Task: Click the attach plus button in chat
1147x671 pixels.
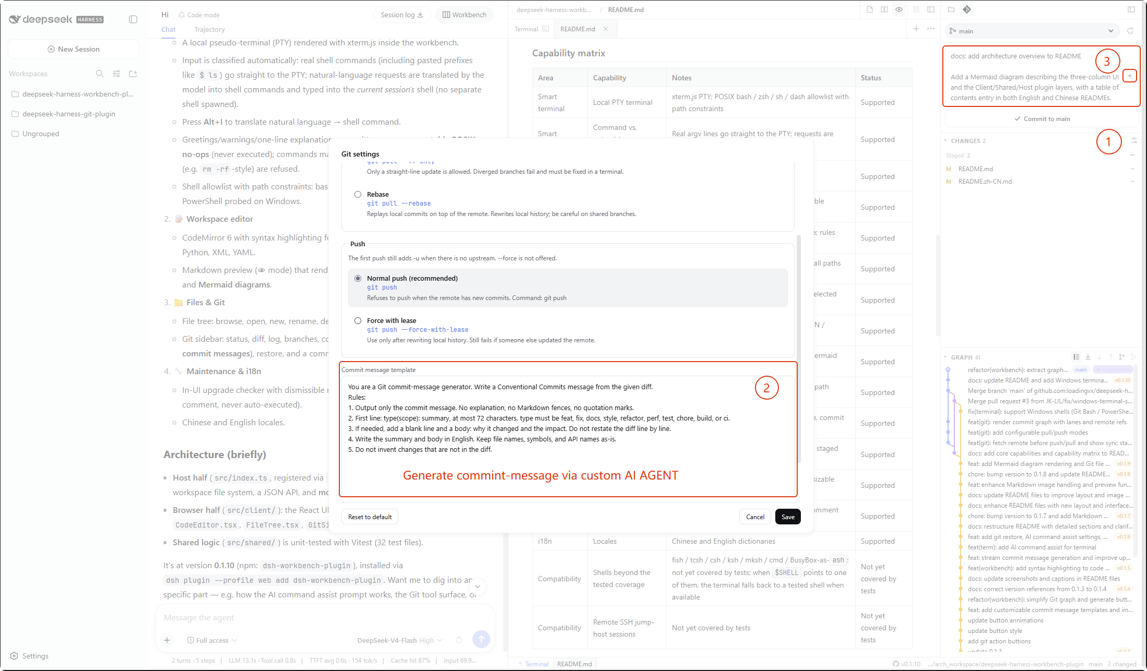Action: coord(167,640)
